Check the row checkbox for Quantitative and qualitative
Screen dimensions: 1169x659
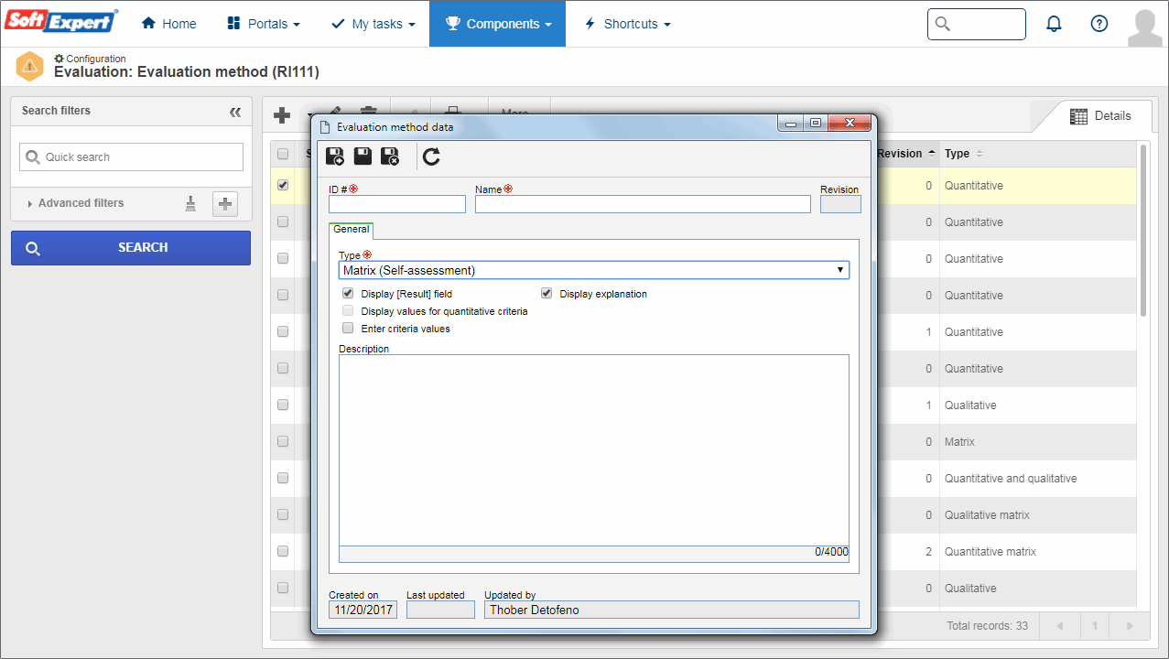(x=283, y=478)
